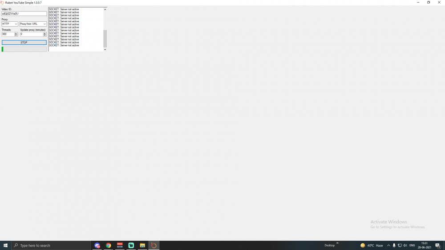The image size is (445, 250).
Task: Launch Google Chrome from the taskbar
Action: (x=109, y=245)
